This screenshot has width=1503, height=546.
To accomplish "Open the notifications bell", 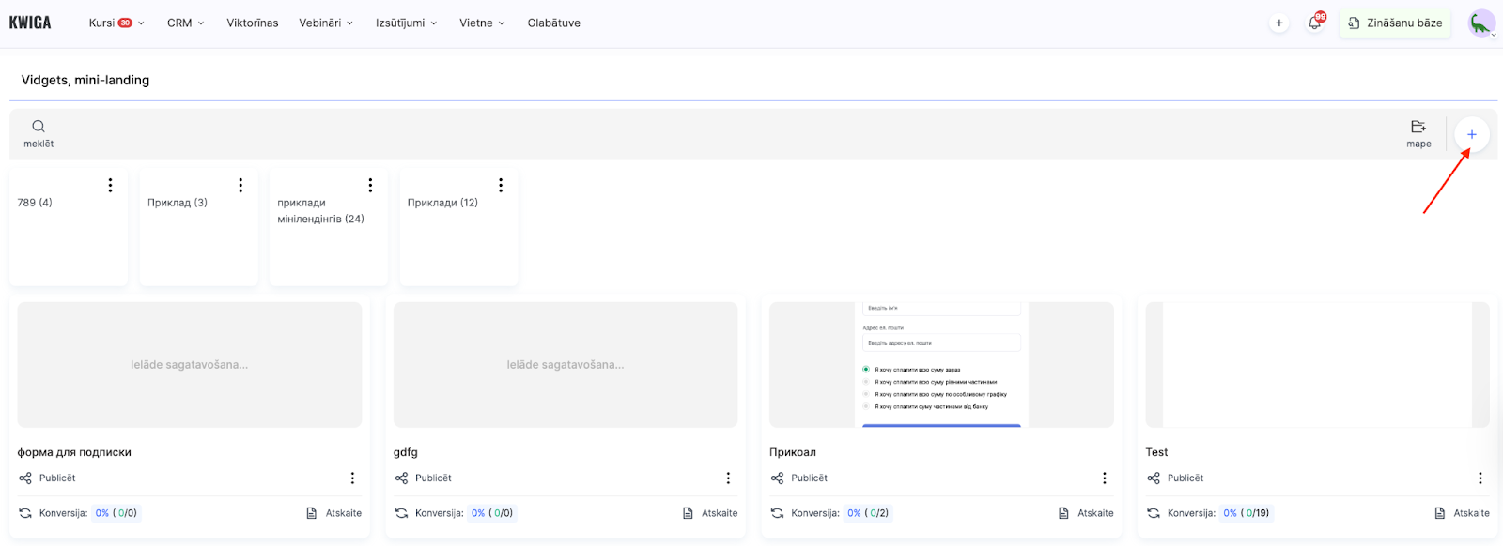I will 1314,23.
